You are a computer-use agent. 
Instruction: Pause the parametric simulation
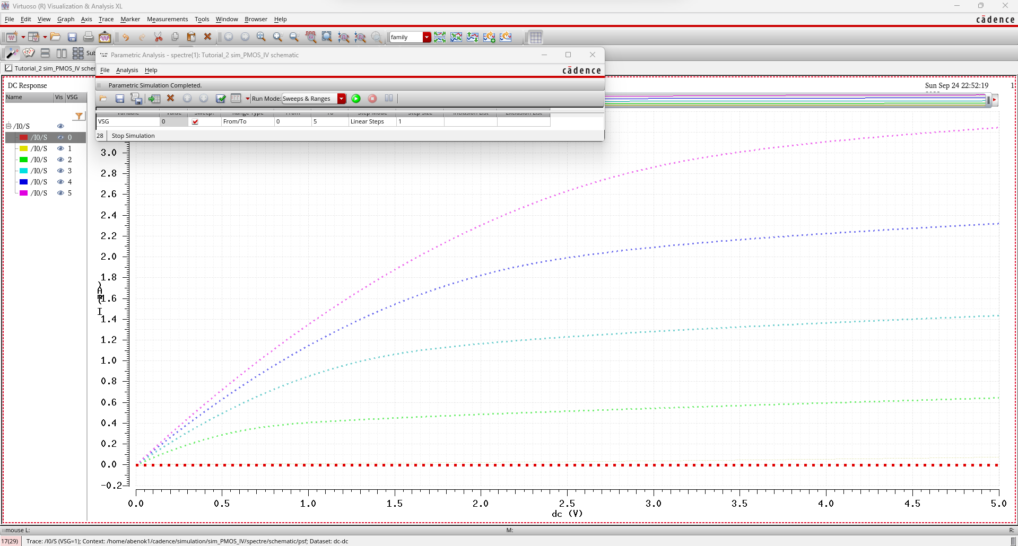pyautogui.click(x=389, y=99)
